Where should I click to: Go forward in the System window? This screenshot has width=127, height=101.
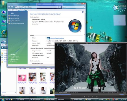tap(12, 7)
